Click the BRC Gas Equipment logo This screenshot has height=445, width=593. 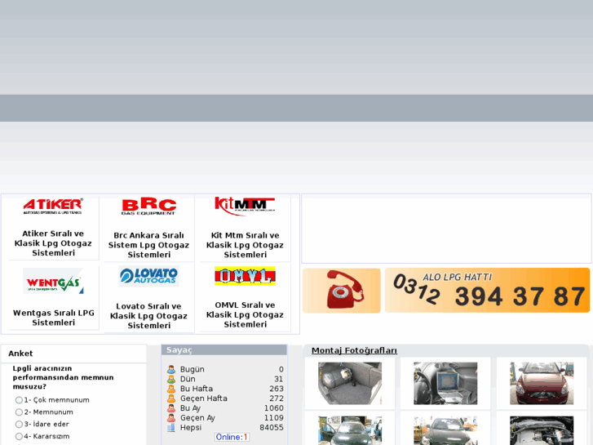pos(149,207)
